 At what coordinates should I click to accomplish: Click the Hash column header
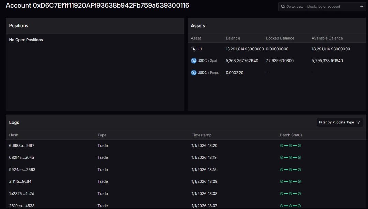pos(14,135)
